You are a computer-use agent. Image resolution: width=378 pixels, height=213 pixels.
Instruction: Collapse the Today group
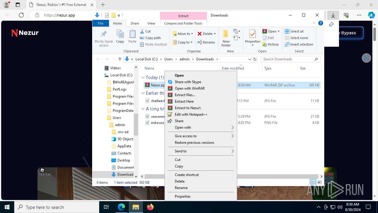pyautogui.click(x=143, y=78)
